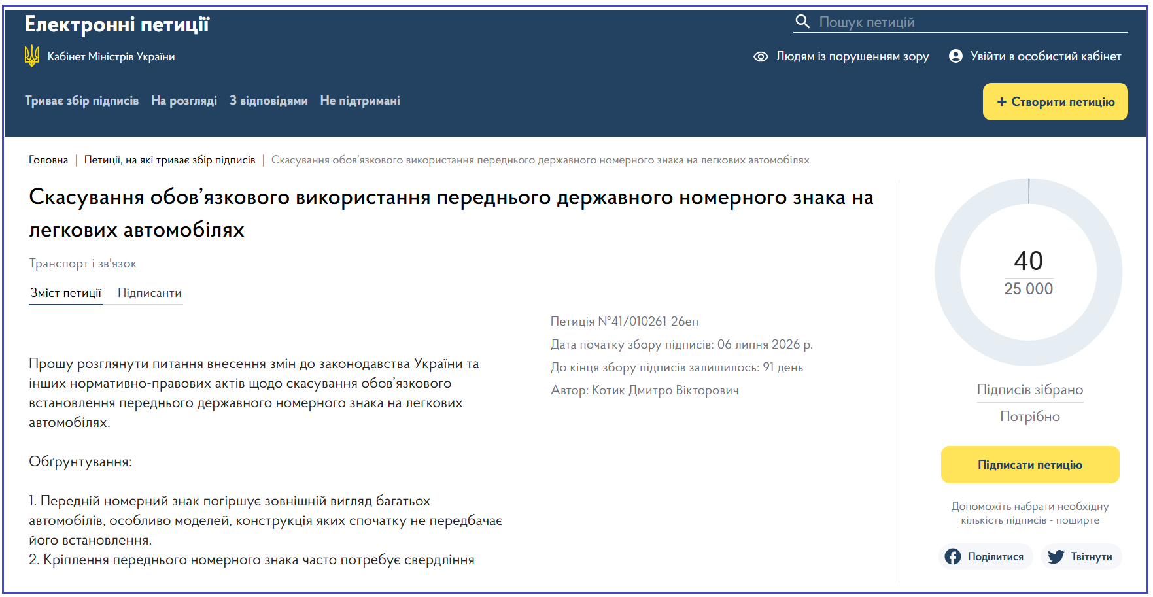Click the Ukrainian trident emblem icon
This screenshot has width=1153, height=597.
[31, 56]
